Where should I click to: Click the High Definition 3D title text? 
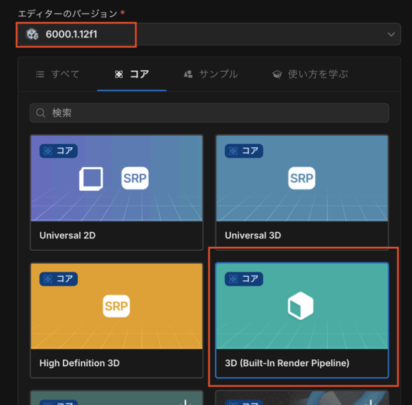point(80,363)
